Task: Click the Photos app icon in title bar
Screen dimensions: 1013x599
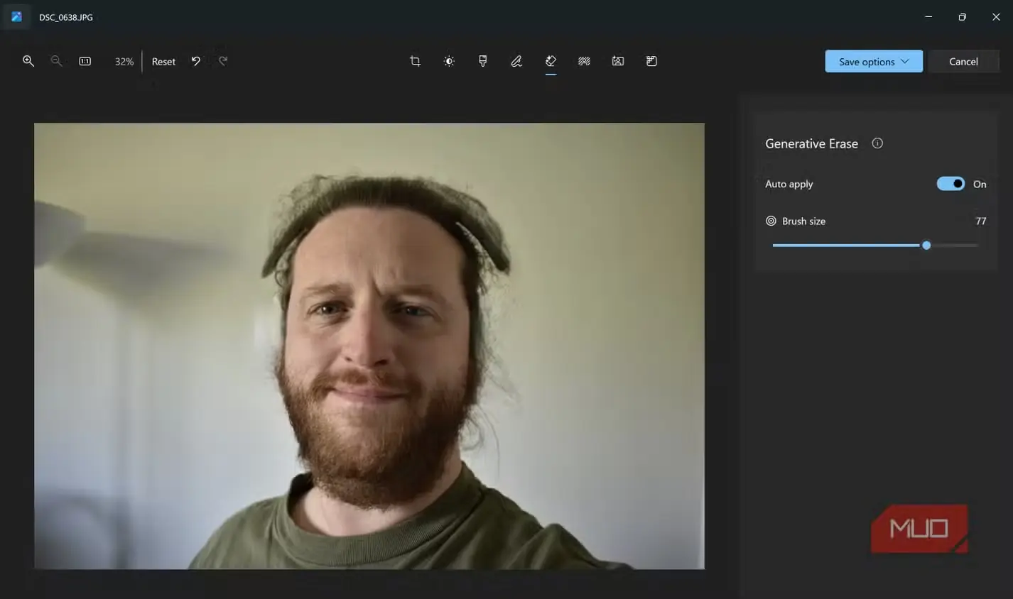Action: [x=16, y=16]
